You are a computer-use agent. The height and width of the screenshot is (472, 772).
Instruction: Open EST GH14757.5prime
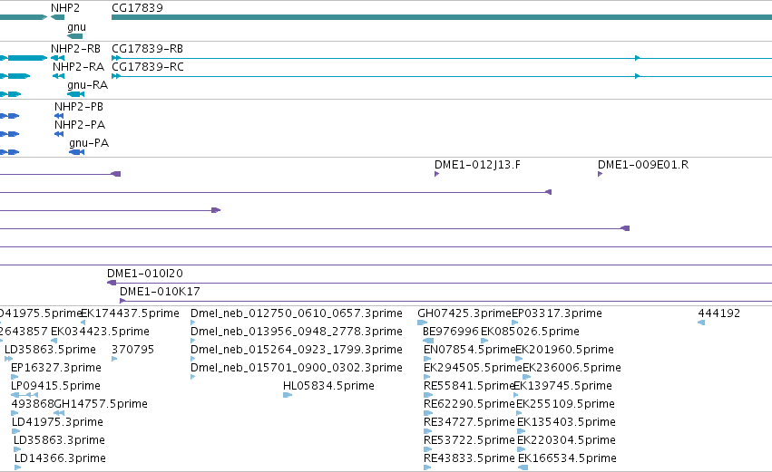click(101, 404)
